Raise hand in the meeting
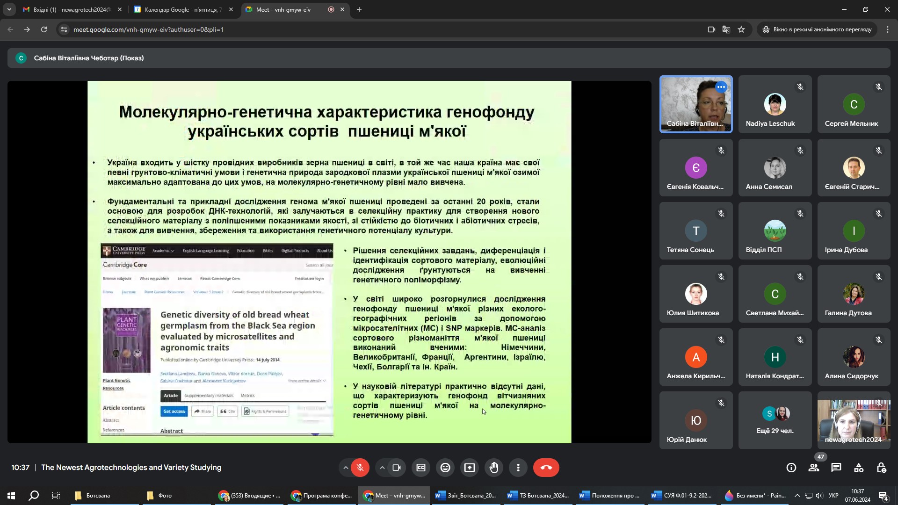This screenshot has height=505, width=898. click(x=494, y=468)
